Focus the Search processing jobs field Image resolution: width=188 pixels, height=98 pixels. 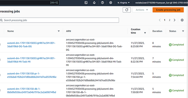(59, 20)
